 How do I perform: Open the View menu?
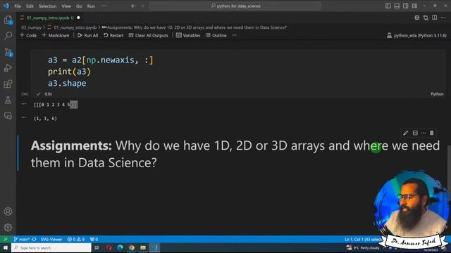point(66,6)
